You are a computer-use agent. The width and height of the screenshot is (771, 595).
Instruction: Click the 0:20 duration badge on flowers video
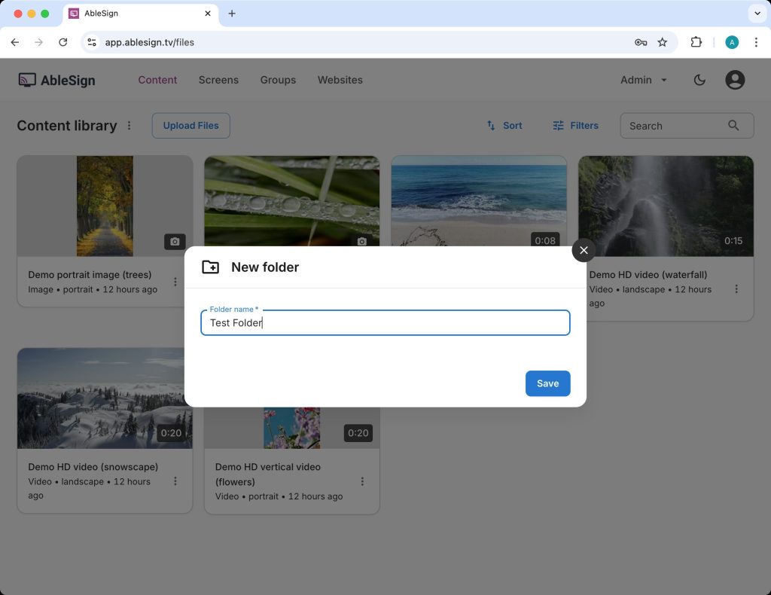point(358,433)
